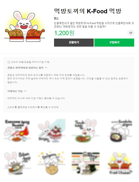Preview the Fried Chicken sticker
Viewport: 139px width, 182px height.
[120, 163]
